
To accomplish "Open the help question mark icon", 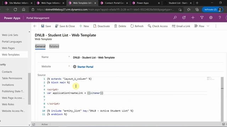I will point(220,18).
